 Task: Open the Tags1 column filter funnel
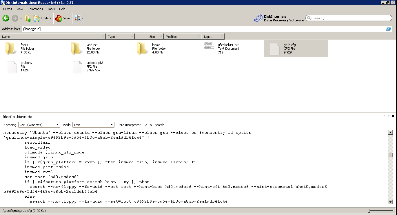222,37
